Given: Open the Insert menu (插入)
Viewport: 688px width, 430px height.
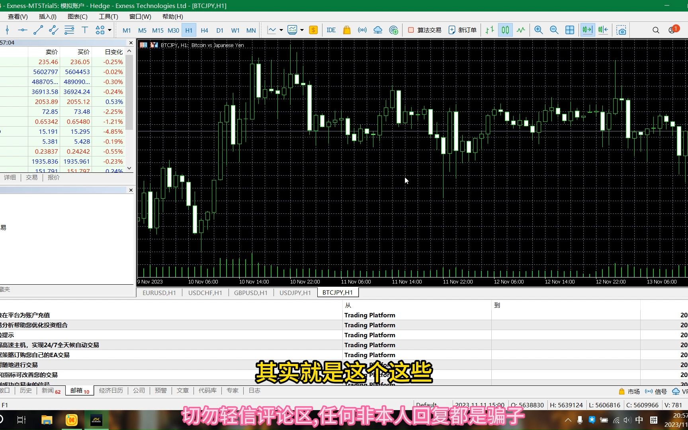Looking at the screenshot, I should [x=47, y=16].
